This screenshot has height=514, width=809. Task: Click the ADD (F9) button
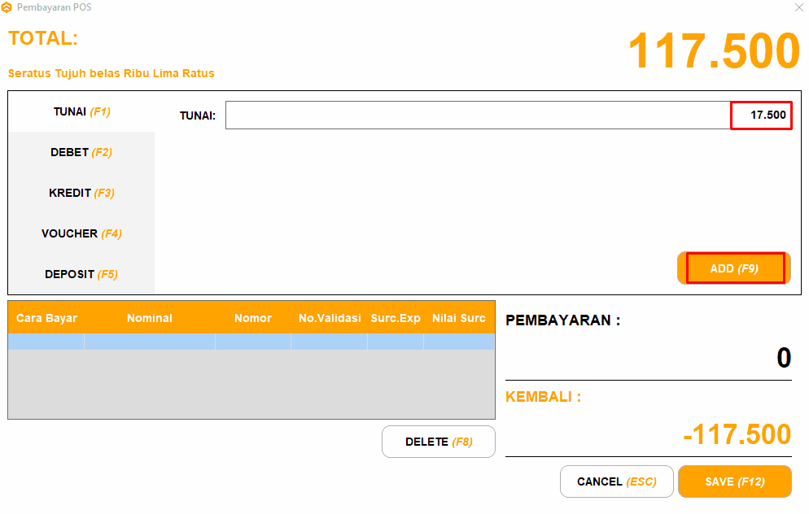(x=733, y=268)
